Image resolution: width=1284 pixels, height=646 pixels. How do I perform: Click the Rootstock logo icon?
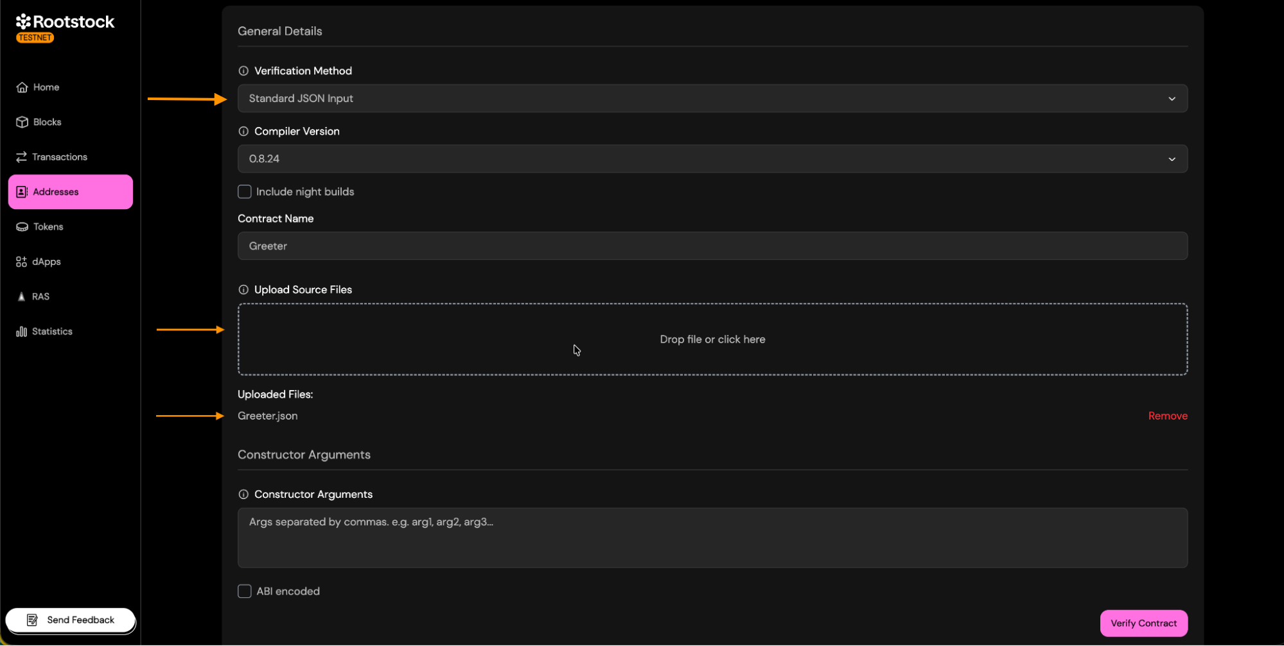[x=23, y=22]
